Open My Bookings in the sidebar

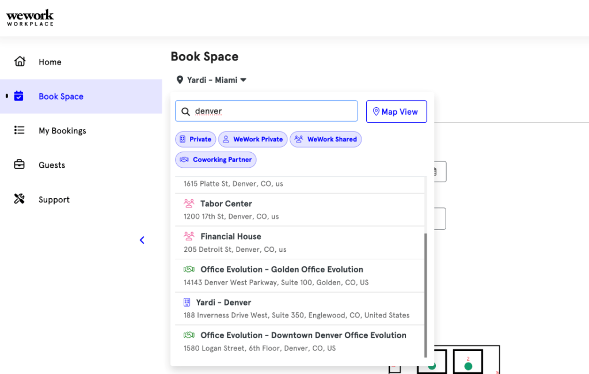[x=81, y=130]
